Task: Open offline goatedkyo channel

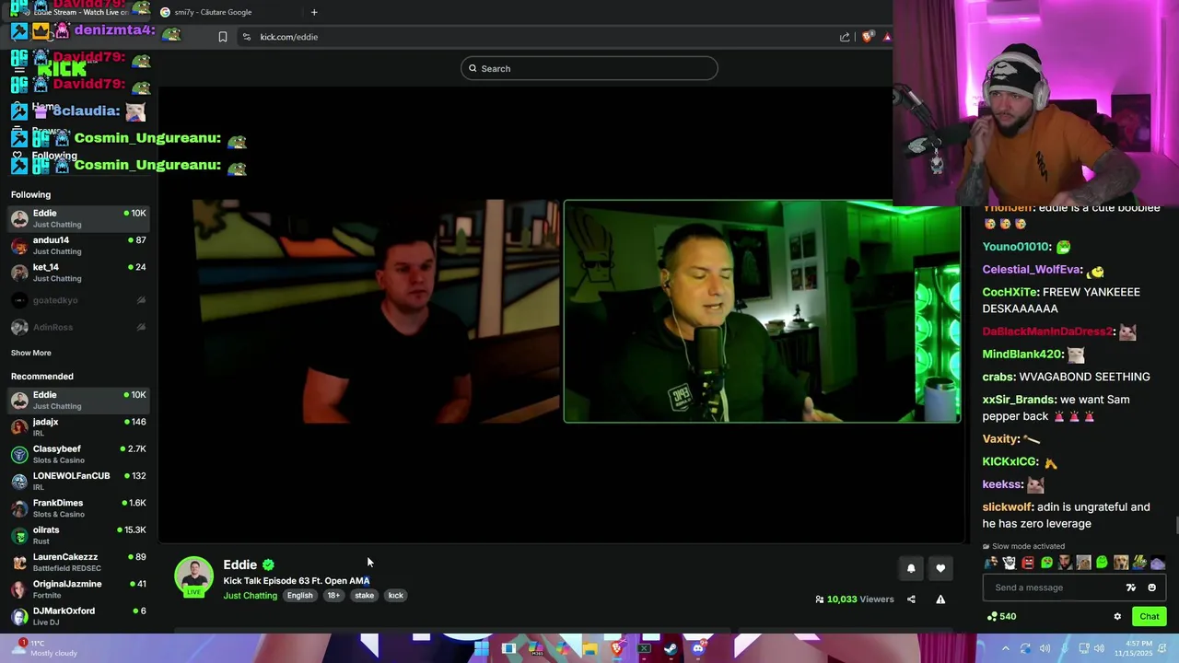Action: pos(78,300)
